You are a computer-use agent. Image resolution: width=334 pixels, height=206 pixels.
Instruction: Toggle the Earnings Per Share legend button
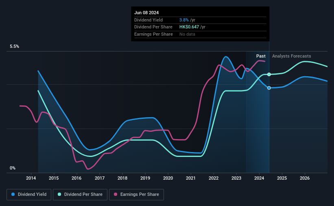coord(136,195)
